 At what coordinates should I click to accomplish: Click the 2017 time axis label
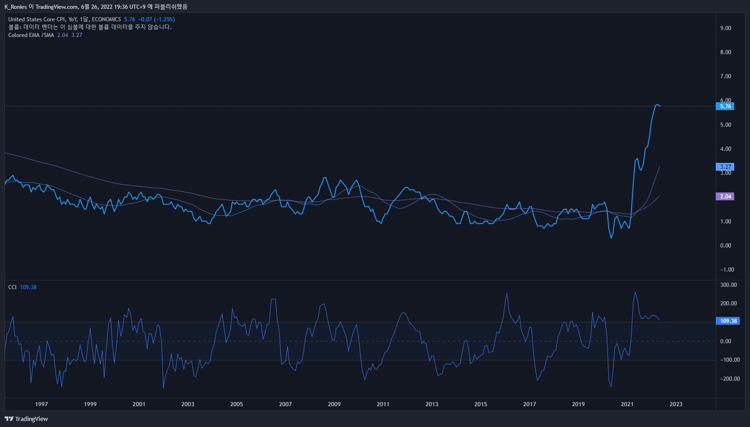pos(530,404)
